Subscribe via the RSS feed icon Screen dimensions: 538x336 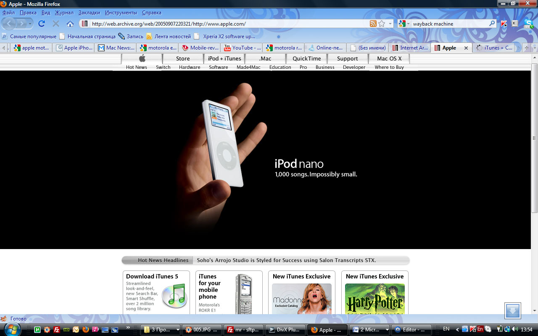coord(373,24)
